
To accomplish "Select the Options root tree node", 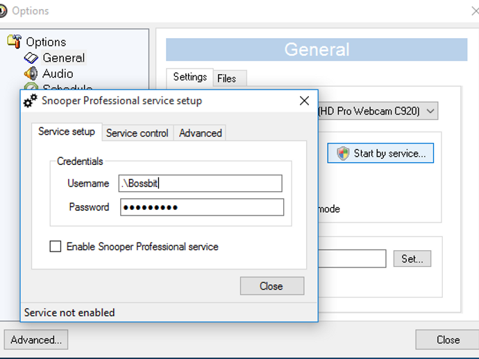I will click(x=46, y=42).
